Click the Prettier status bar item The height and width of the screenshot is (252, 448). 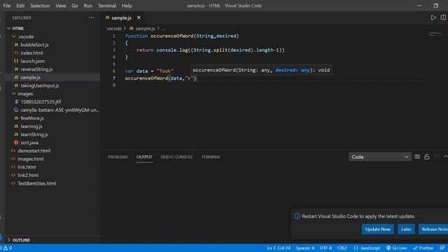click(x=423, y=248)
